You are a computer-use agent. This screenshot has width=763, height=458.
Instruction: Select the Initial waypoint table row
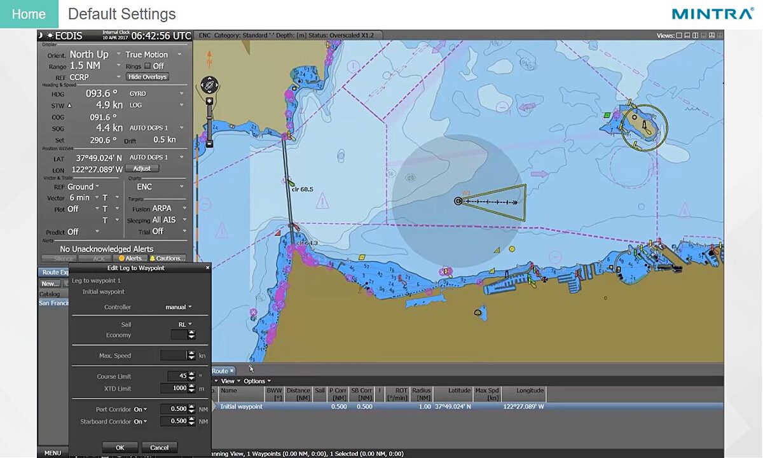469,406
